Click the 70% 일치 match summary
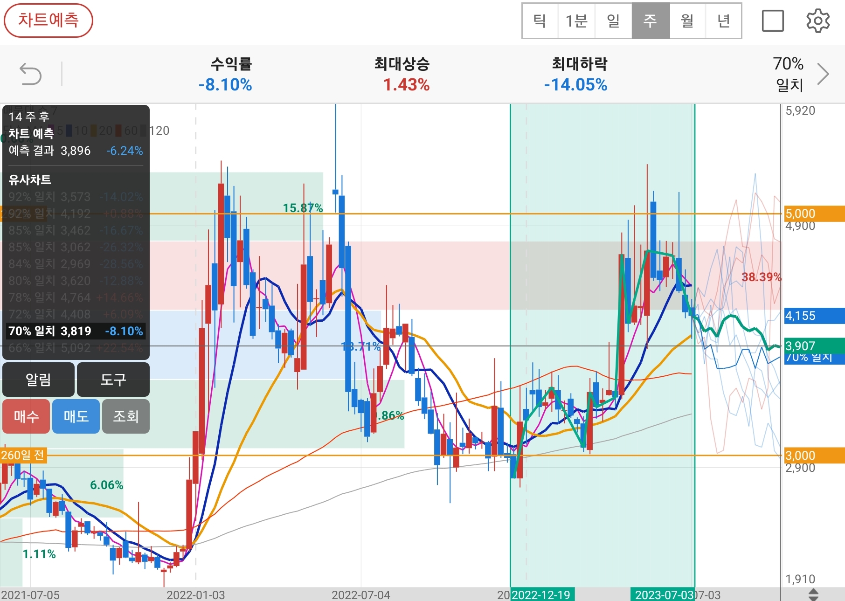The height and width of the screenshot is (601, 845). (x=789, y=74)
